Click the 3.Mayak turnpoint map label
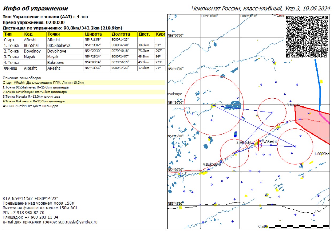Screen dimensions: 335x234 [x=294, y=105]
